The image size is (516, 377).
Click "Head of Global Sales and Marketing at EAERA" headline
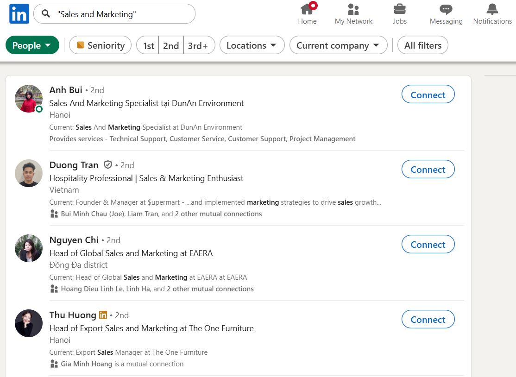coord(131,253)
